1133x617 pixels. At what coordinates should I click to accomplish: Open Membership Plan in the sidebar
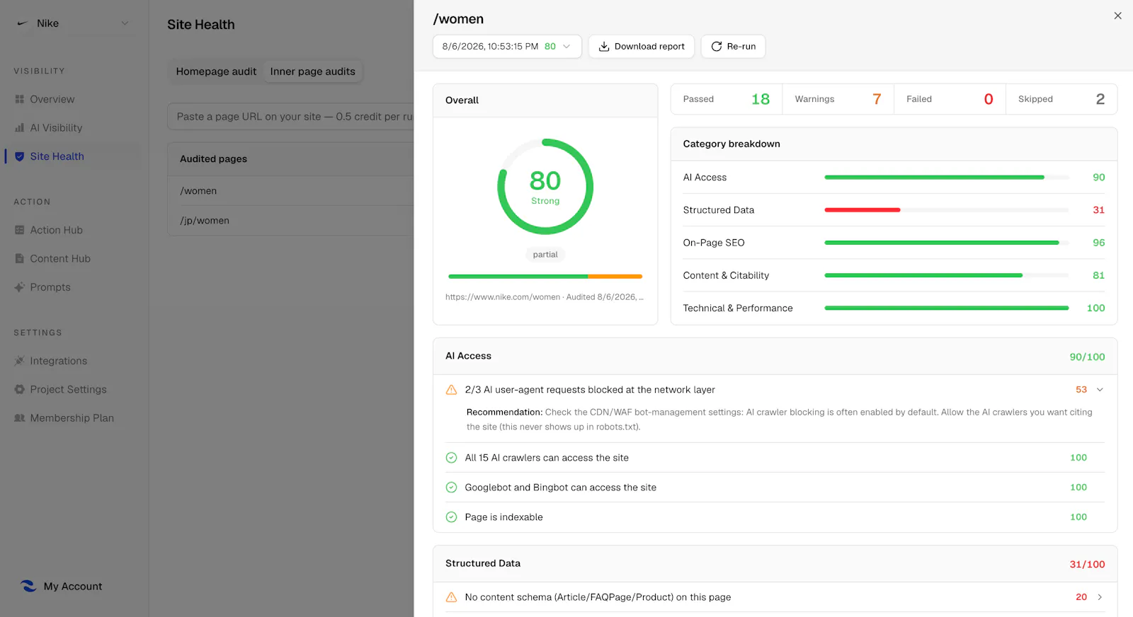(x=73, y=418)
